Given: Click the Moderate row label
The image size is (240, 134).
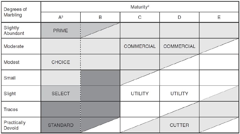Looking at the screenshot, I should click(x=14, y=46).
